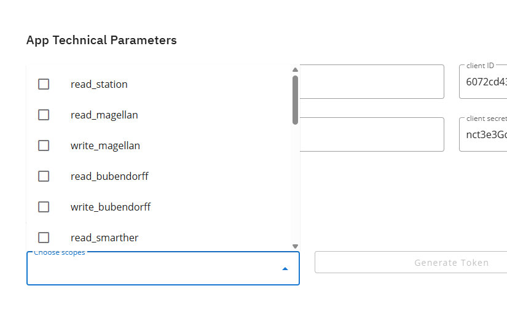Click the App Technical Parameters heading

tap(101, 41)
